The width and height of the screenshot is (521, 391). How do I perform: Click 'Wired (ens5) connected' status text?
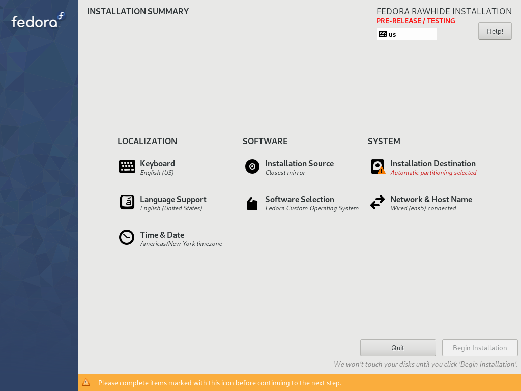(x=423, y=208)
